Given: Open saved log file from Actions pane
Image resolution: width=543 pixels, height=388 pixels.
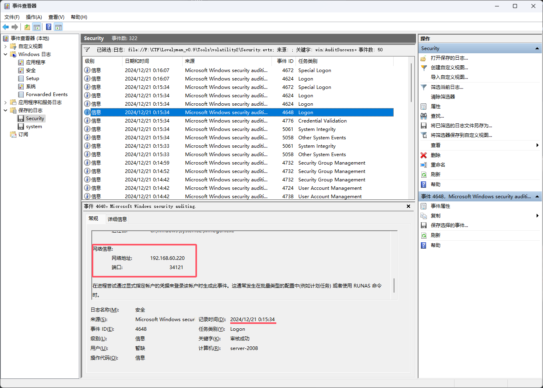Looking at the screenshot, I should (x=449, y=58).
